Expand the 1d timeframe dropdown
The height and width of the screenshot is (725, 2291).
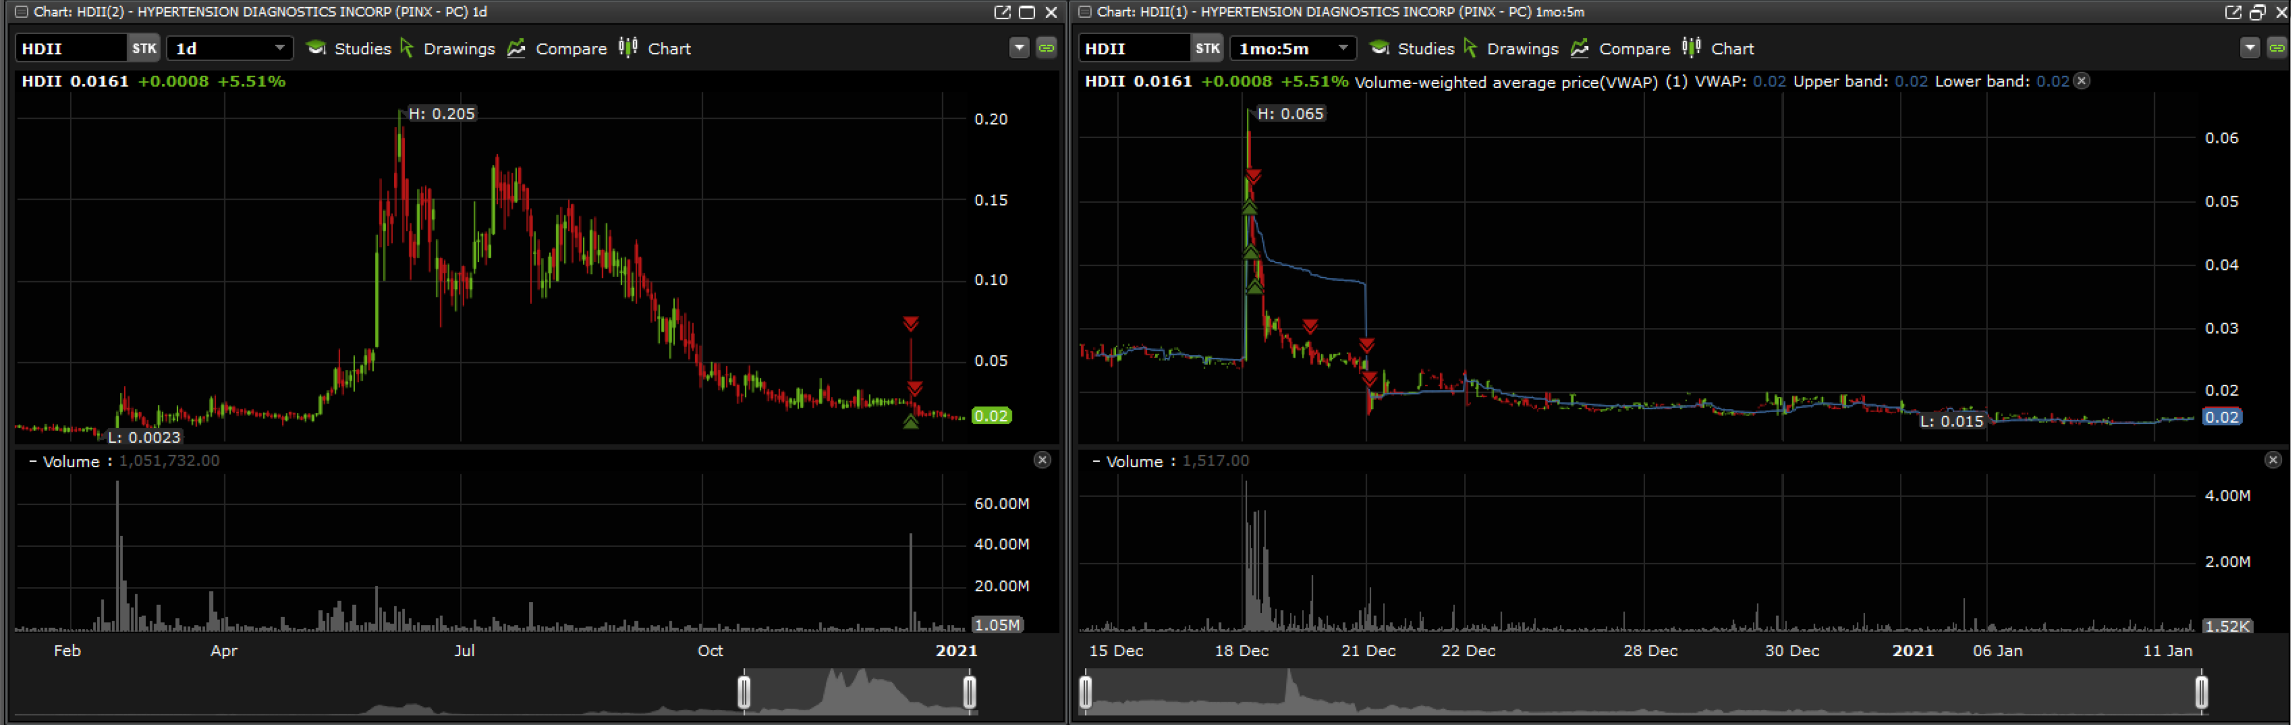point(279,48)
